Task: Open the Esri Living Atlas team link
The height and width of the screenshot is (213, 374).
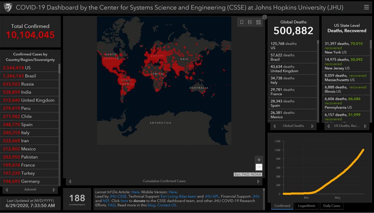Action: tap(178, 197)
